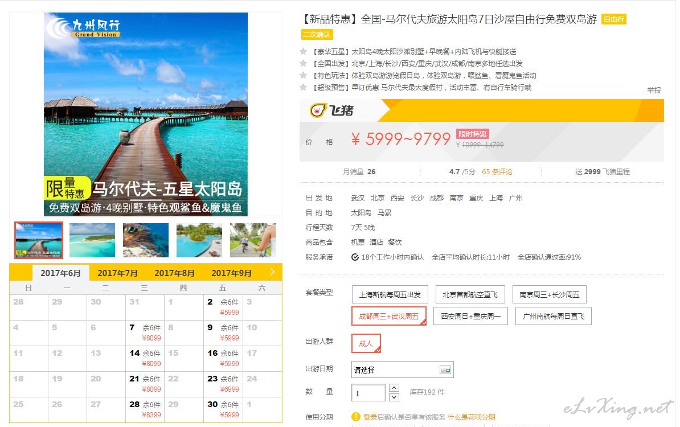Choose the 广州南航每周日直飞 package
The image size is (680, 427).
point(554,316)
